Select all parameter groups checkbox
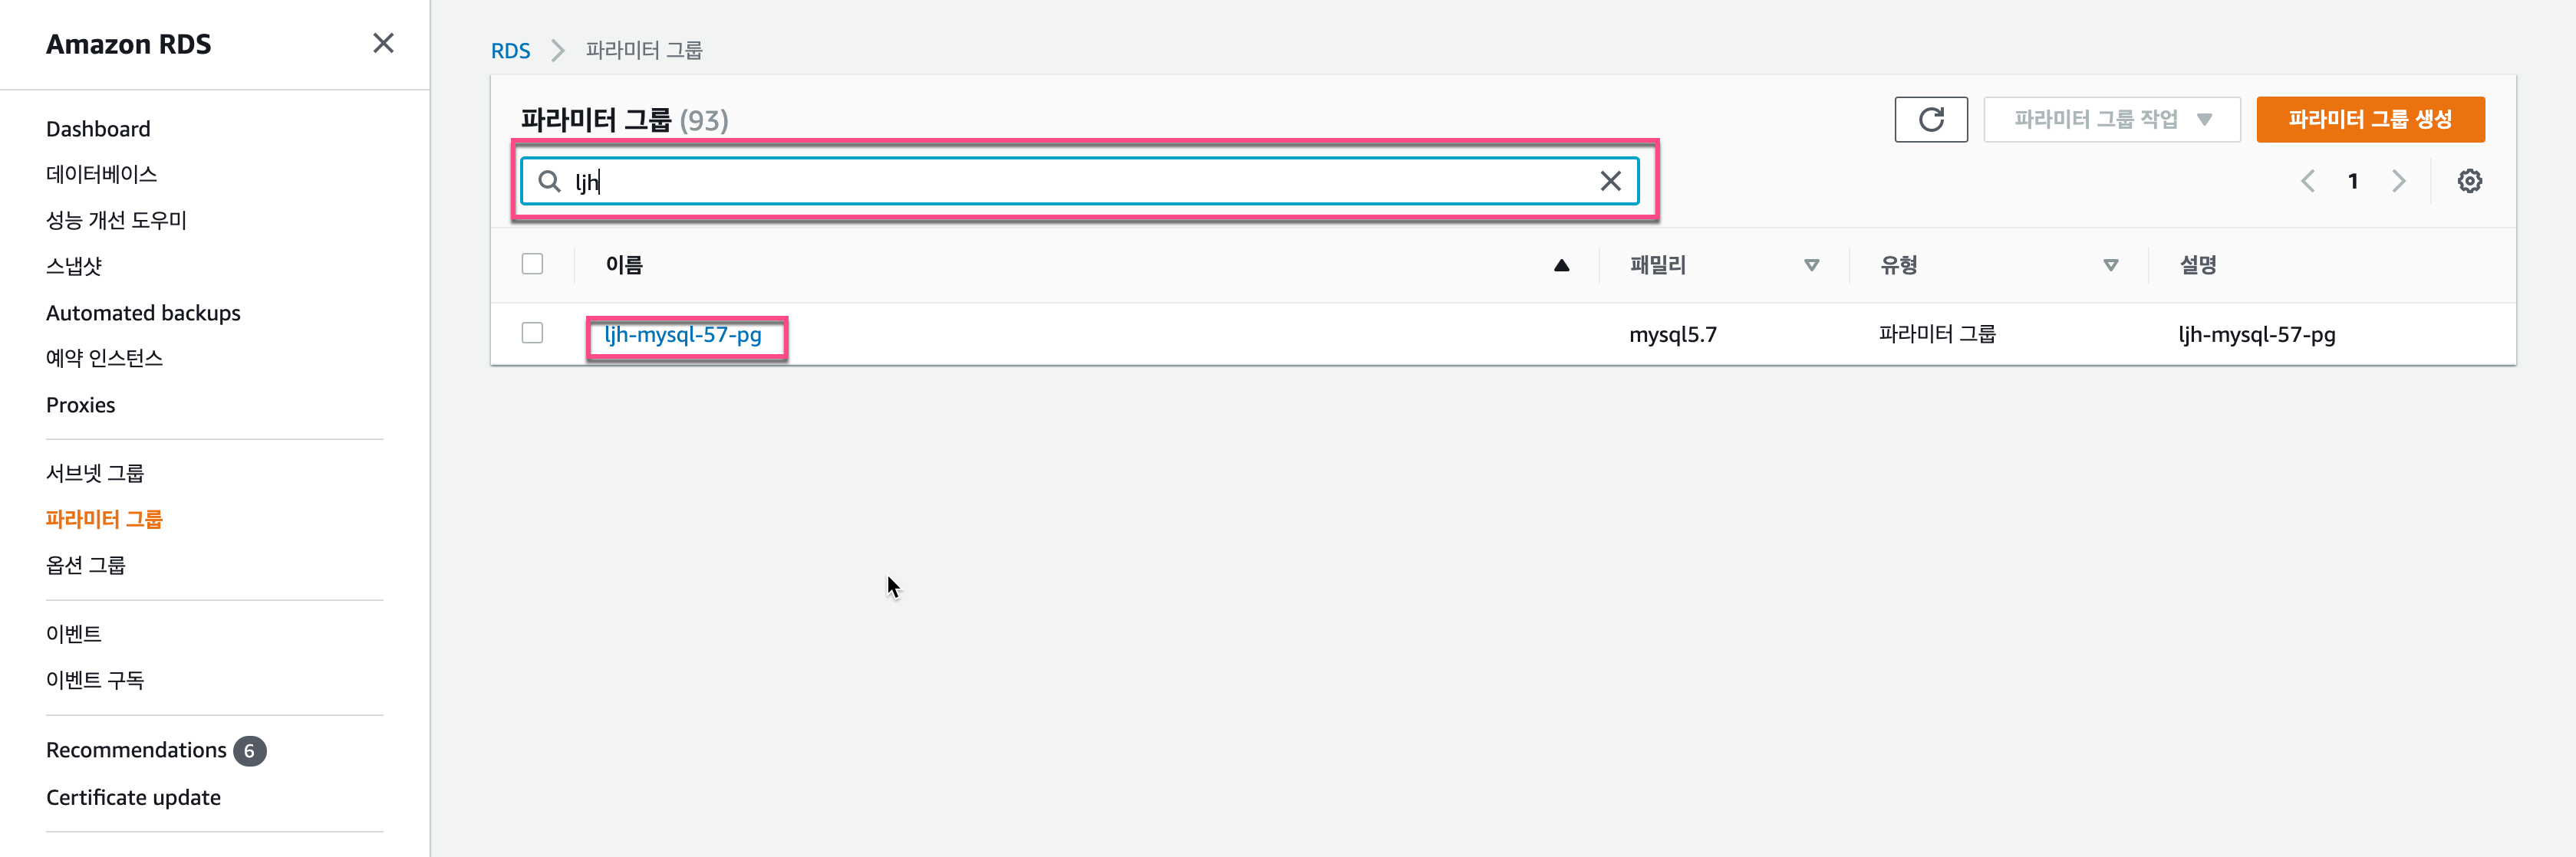Screen dimensions: 2576x857 (x=532, y=264)
